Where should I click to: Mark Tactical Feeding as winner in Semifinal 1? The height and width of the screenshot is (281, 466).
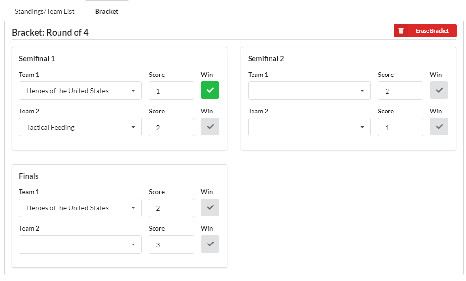pos(210,127)
